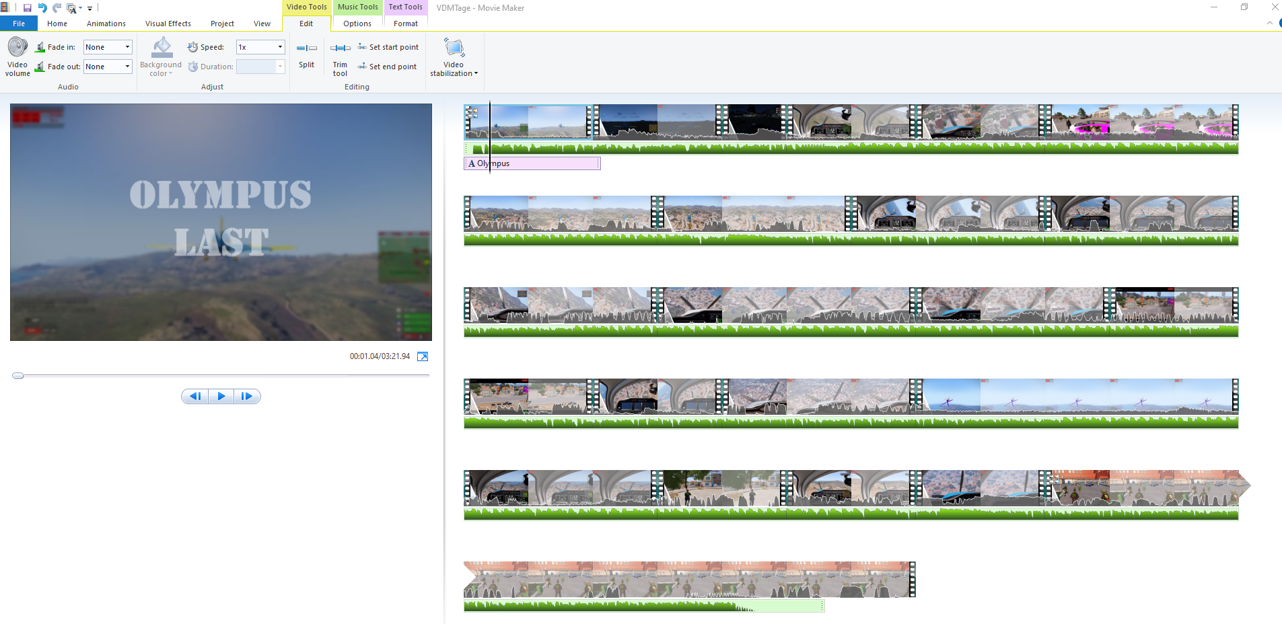Viewport: 1282px width, 624px height.
Task: Switch to the Project tab
Action: coord(222,24)
